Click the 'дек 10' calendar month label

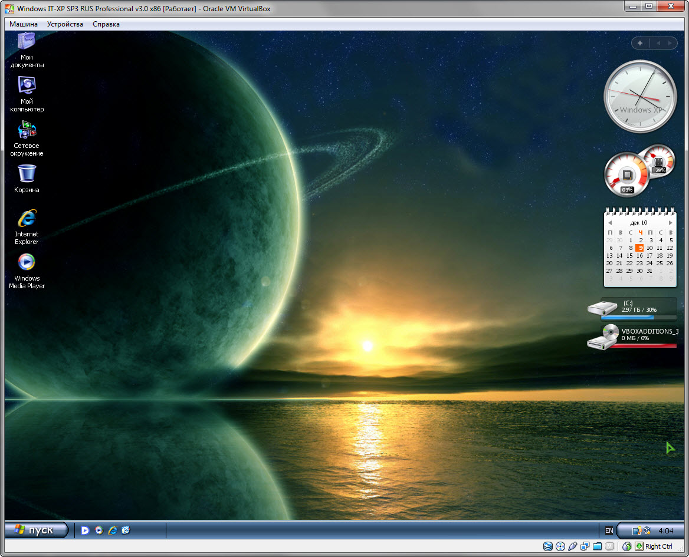tap(639, 223)
